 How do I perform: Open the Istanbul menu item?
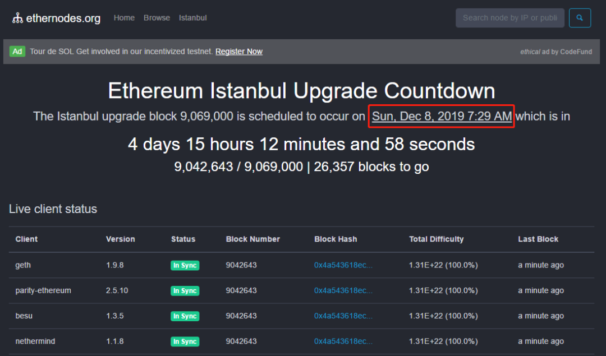tap(192, 18)
